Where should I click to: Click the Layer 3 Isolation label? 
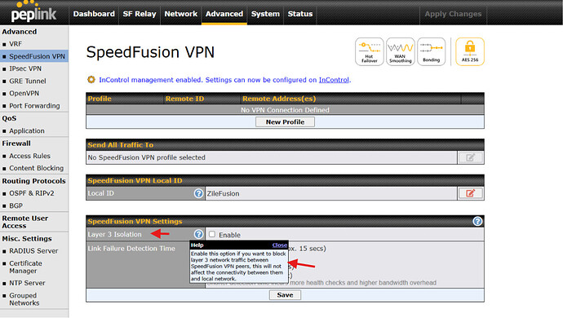tap(114, 234)
